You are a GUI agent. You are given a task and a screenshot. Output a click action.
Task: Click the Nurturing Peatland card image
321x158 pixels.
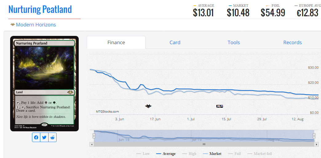[x=44, y=83]
